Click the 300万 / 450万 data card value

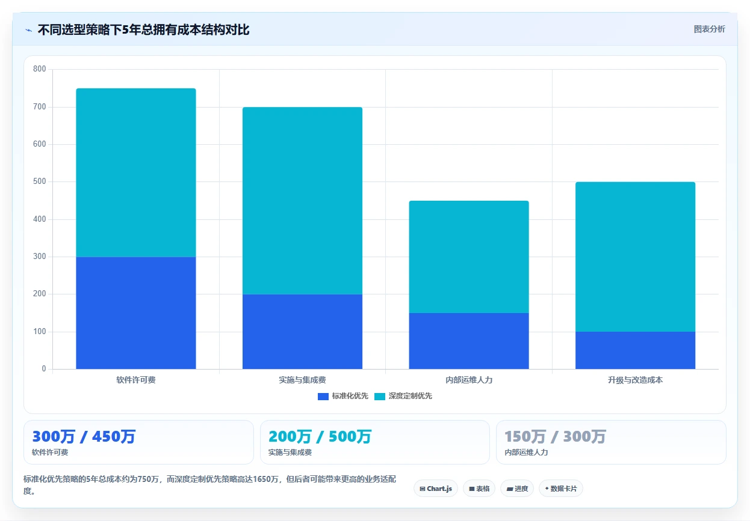pyautogui.click(x=84, y=437)
